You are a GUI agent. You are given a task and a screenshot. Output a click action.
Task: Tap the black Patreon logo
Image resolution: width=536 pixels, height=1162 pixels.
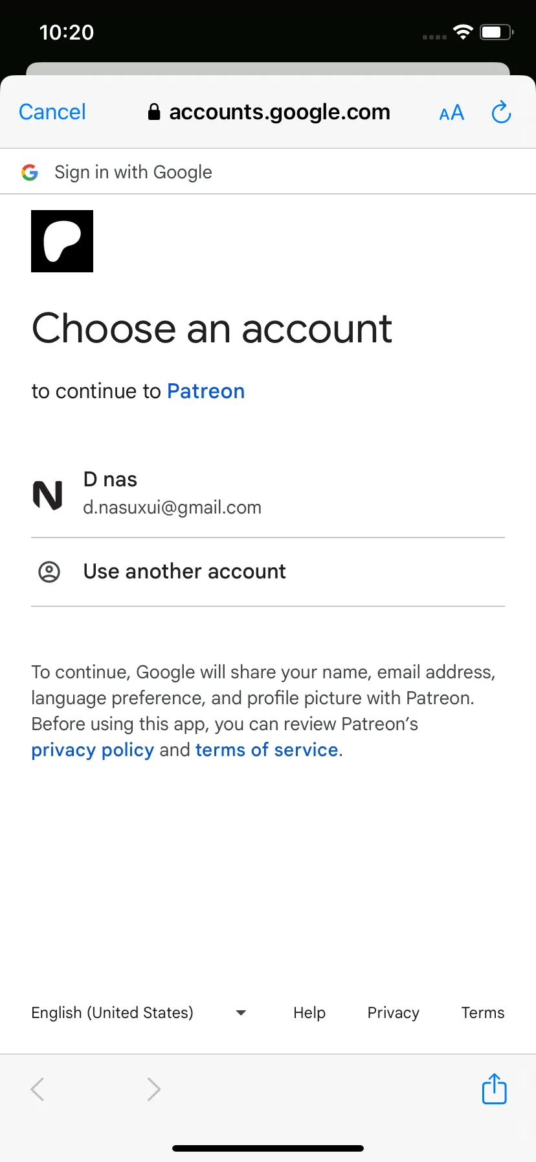pyautogui.click(x=62, y=241)
